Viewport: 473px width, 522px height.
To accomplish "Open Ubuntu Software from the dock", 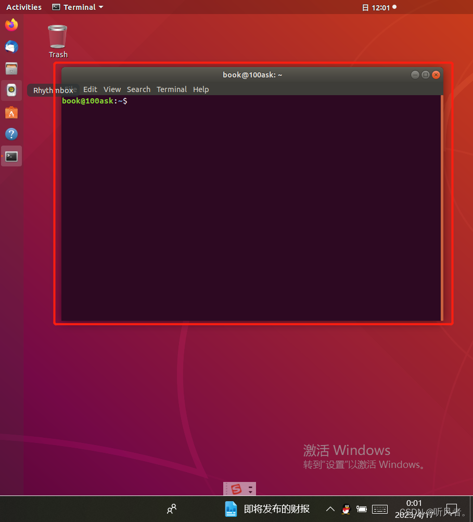I will coord(11,112).
